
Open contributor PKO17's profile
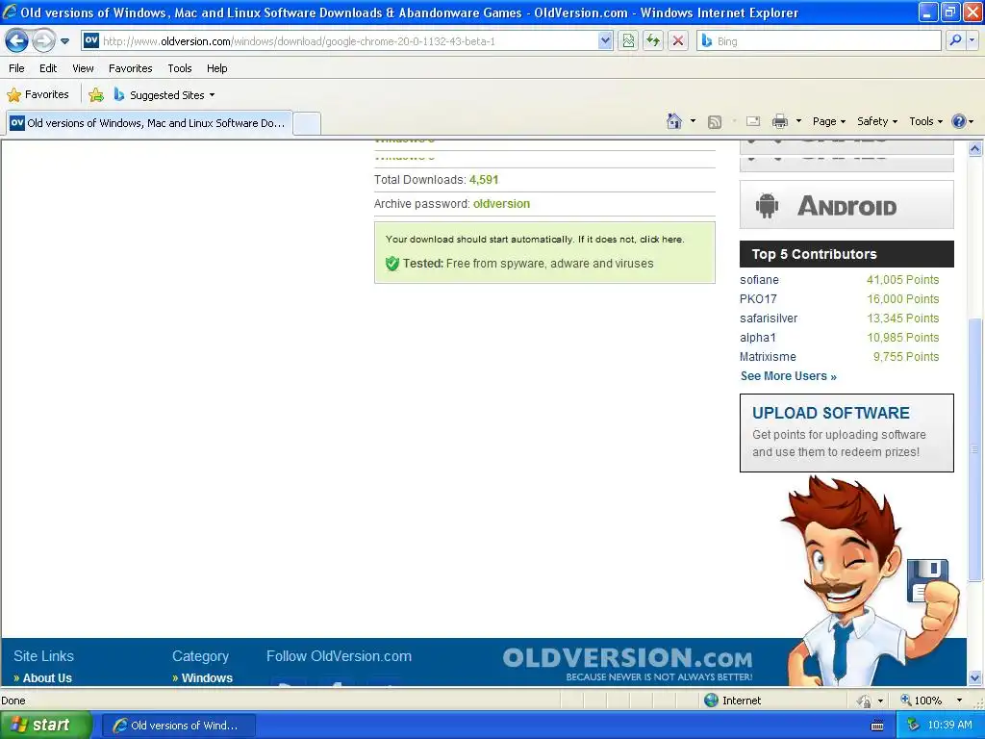pyautogui.click(x=758, y=299)
